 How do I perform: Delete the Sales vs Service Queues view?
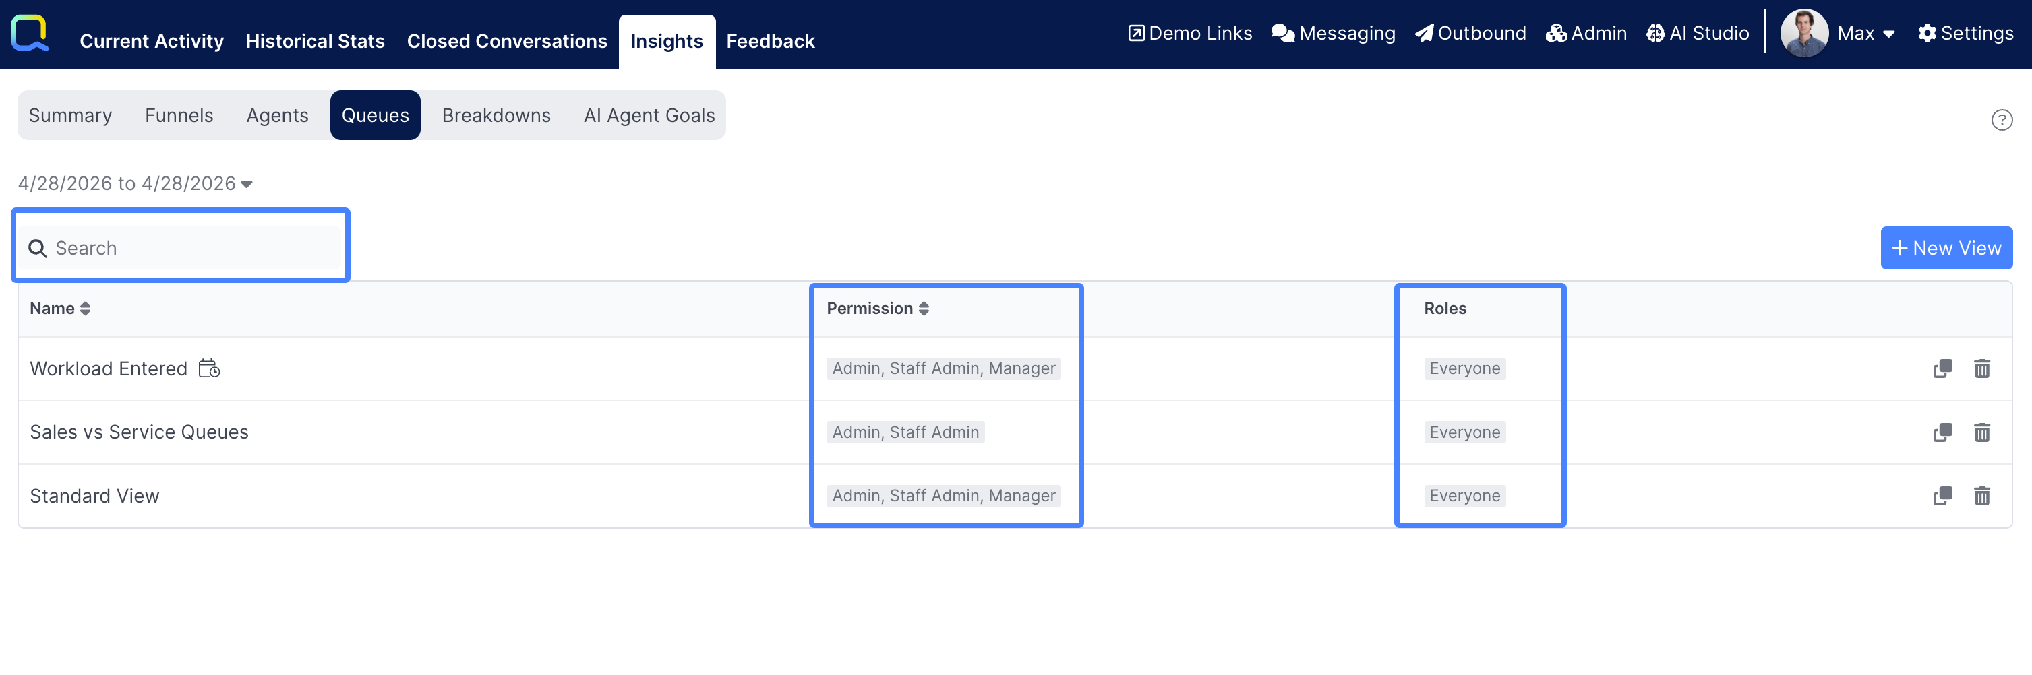tap(1981, 432)
